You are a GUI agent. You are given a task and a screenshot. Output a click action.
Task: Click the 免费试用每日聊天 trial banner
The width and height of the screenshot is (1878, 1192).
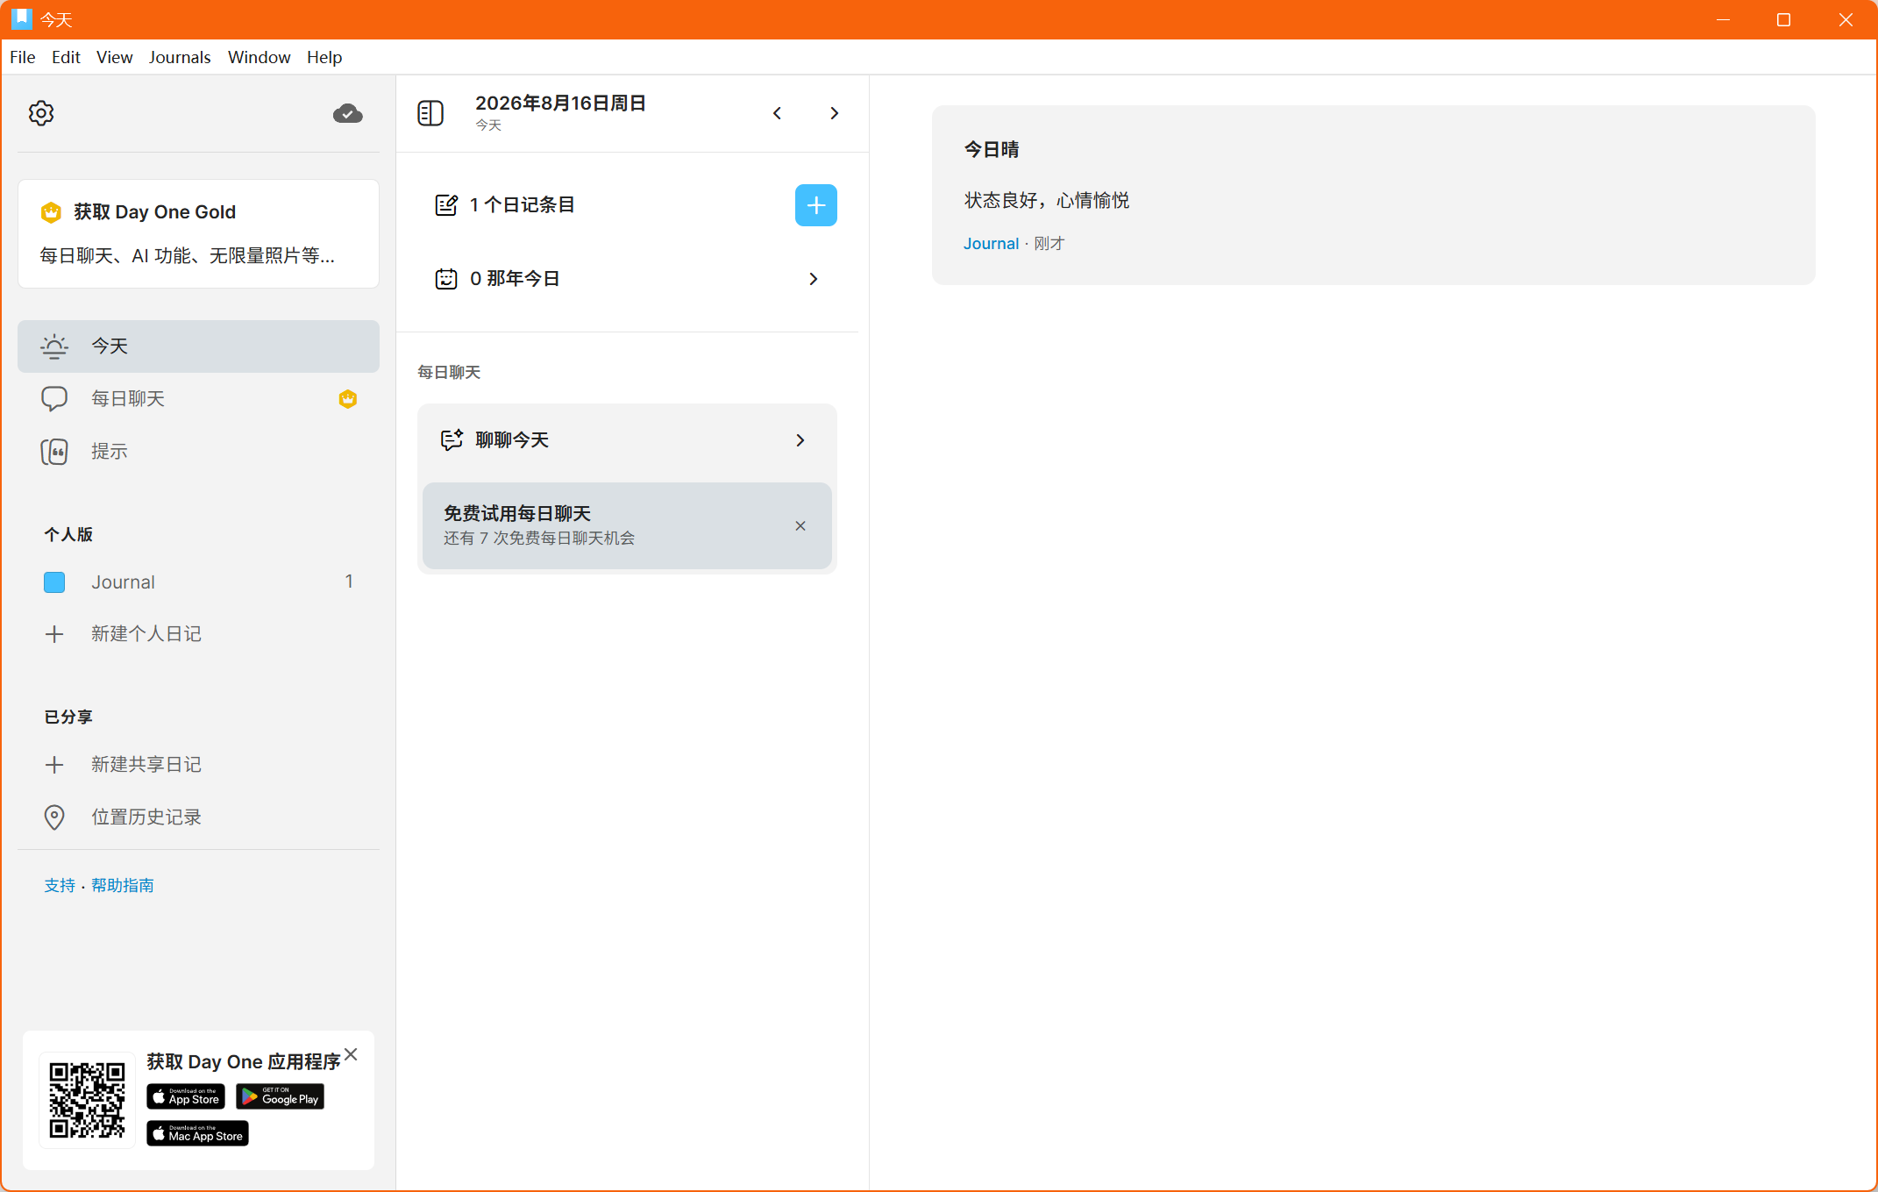click(627, 525)
